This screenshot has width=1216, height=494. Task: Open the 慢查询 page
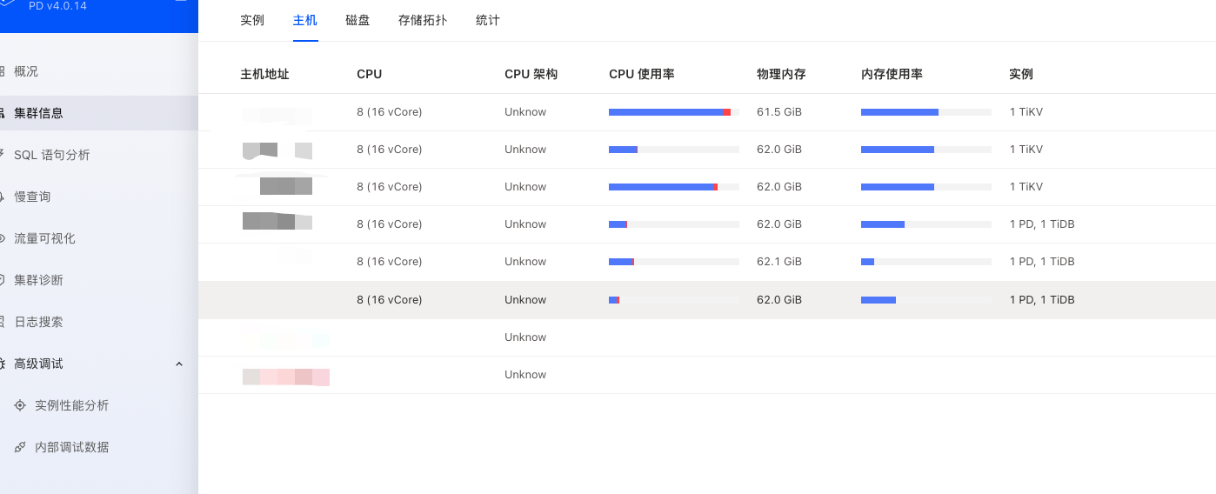(x=32, y=197)
